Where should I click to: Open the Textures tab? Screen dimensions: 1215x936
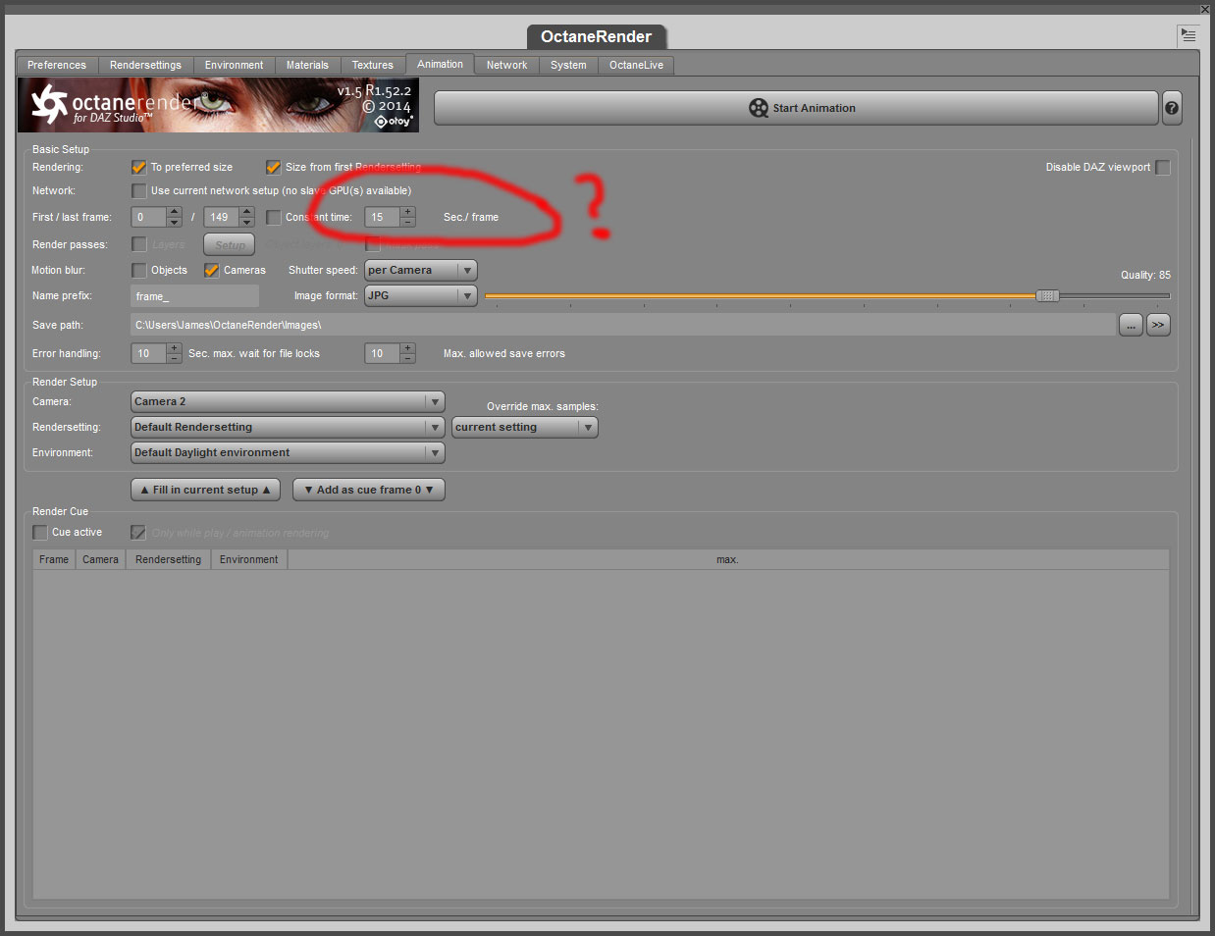coord(373,65)
